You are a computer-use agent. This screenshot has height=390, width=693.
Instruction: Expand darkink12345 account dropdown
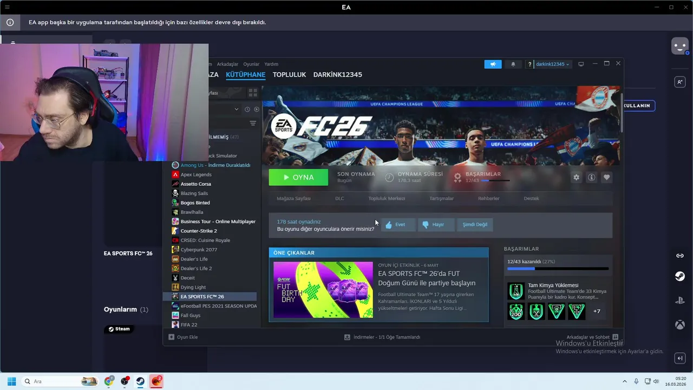click(x=552, y=64)
